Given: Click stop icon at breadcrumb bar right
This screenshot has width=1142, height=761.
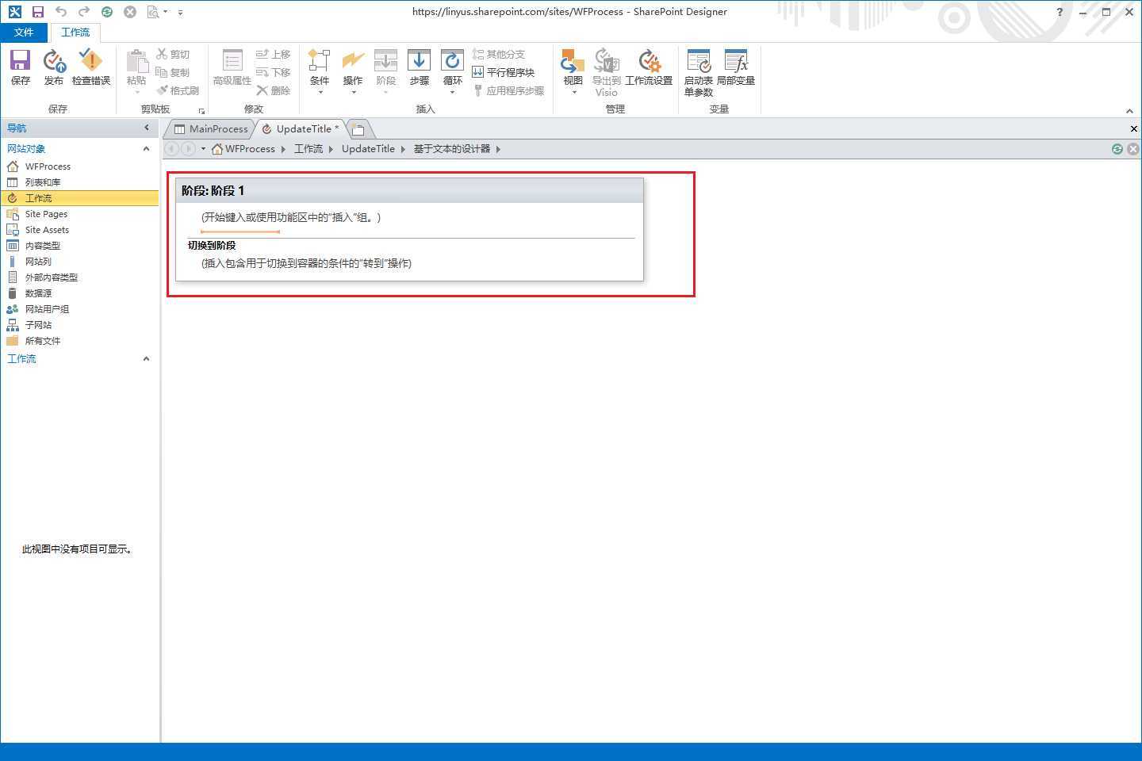Looking at the screenshot, I should (x=1133, y=149).
